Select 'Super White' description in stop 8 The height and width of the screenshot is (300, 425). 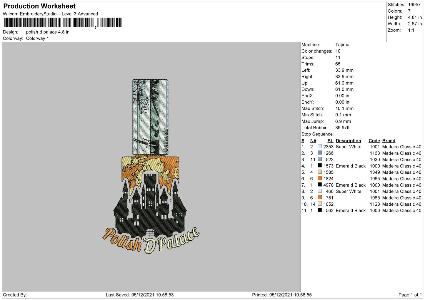click(x=349, y=192)
